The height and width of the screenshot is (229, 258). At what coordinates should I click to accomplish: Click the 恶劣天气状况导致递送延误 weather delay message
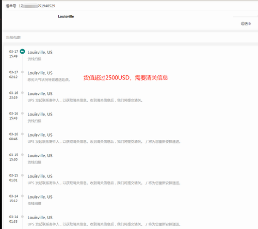[x=49, y=80]
